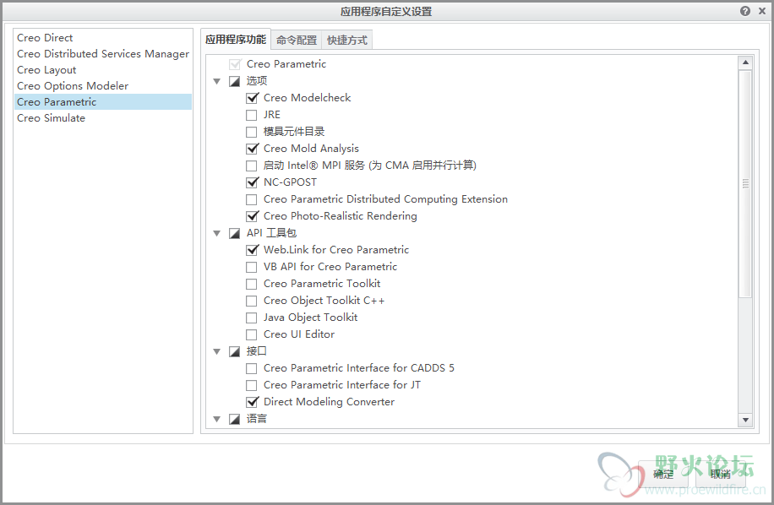Check Creo Parametric Distributed Computing Extension
Screen dimensions: 774x505
coord(252,199)
